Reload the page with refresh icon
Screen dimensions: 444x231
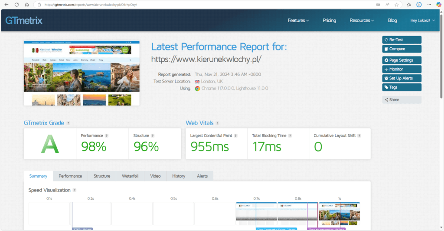point(17,4)
